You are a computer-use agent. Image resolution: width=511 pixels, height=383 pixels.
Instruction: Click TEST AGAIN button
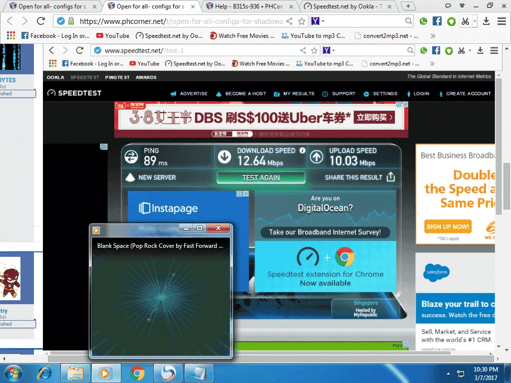point(261,178)
